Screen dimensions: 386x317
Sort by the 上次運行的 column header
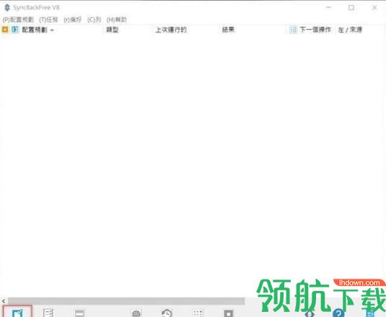[x=171, y=30]
